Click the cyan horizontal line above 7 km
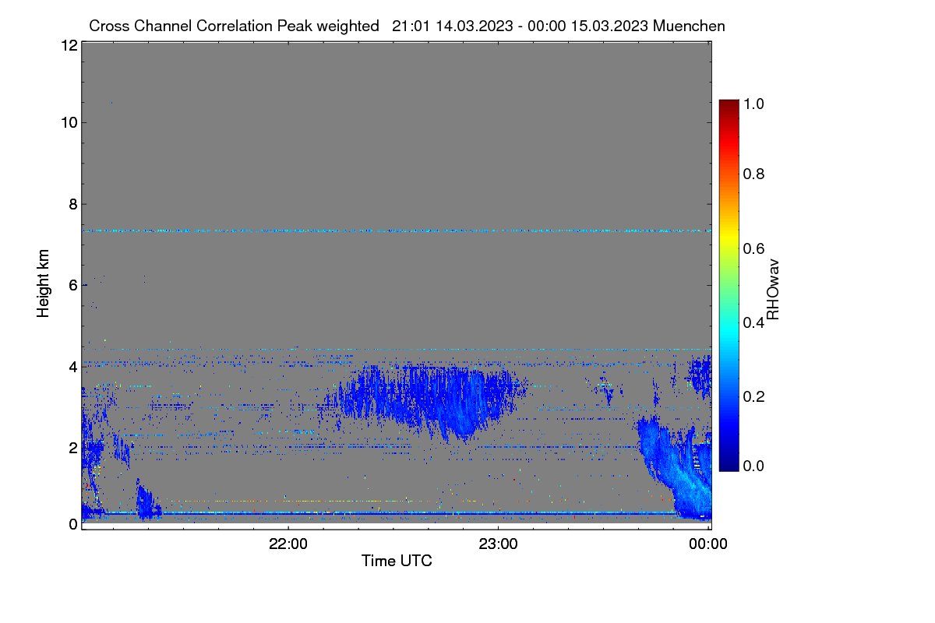 (396, 231)
